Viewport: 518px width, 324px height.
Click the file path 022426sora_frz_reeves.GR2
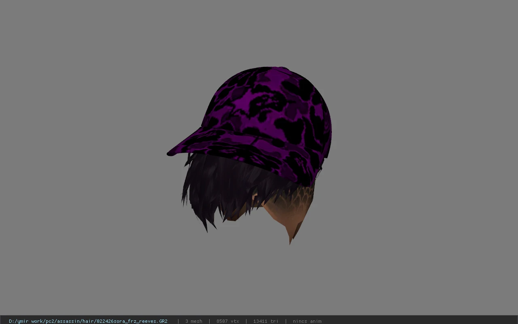(88, 321)
